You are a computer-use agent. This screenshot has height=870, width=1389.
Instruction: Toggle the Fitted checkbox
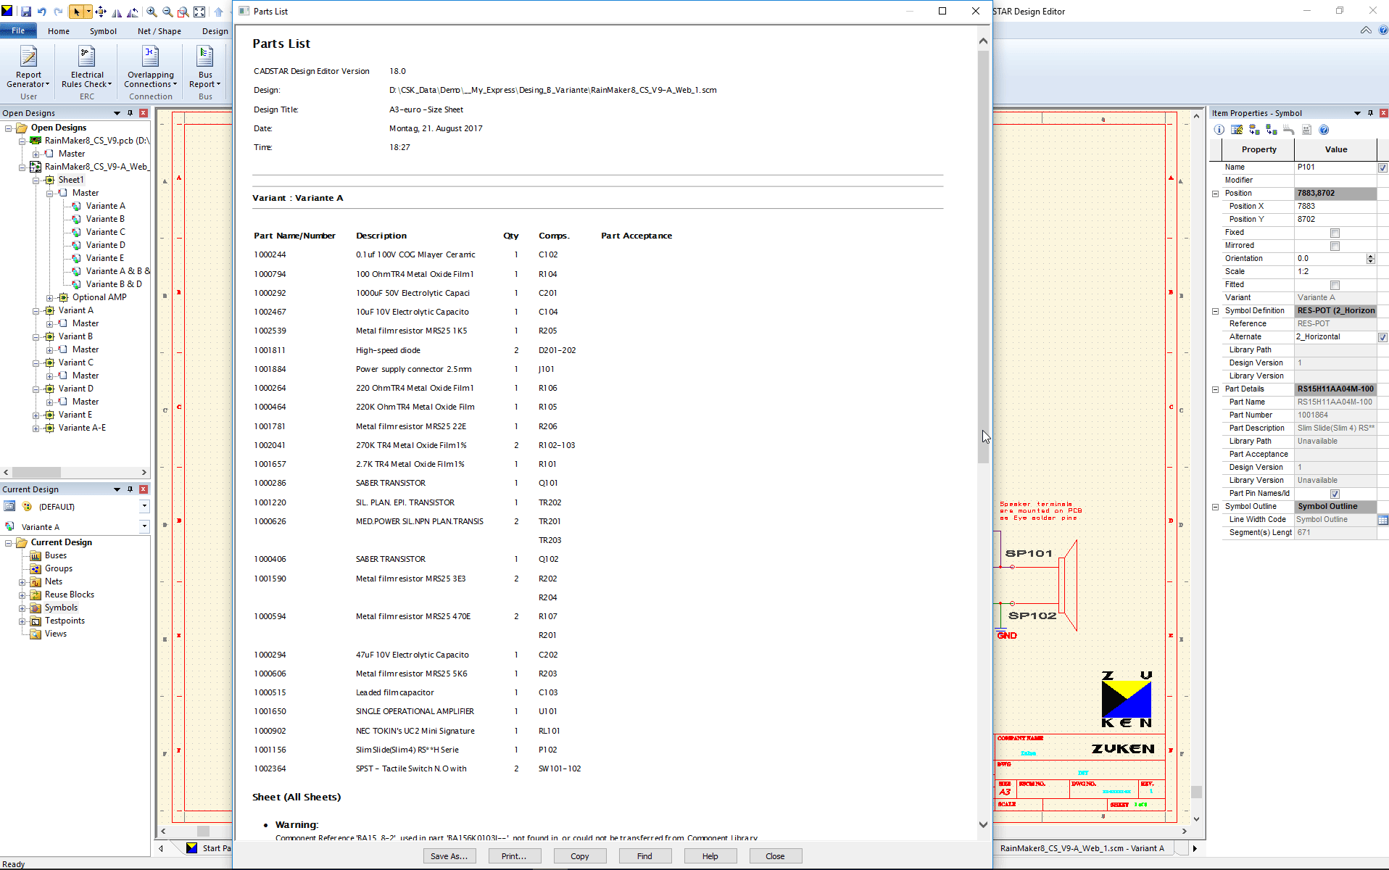(x=1335, y=285)
